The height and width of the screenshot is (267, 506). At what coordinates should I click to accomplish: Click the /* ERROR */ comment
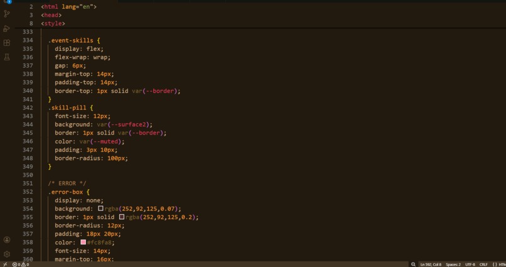[67, 183]
